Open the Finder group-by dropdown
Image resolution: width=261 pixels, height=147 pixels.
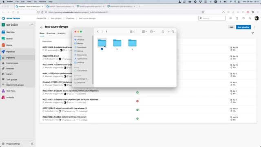[144, 31]
